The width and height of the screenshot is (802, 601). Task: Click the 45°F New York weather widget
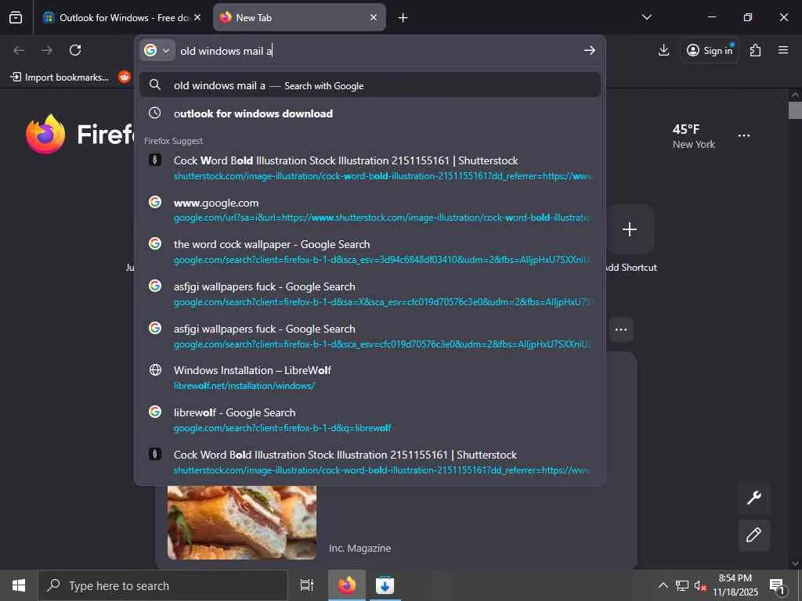pos(694,136)
